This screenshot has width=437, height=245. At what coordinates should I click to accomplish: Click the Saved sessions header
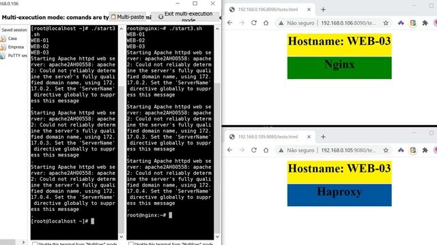coord(14,30)
